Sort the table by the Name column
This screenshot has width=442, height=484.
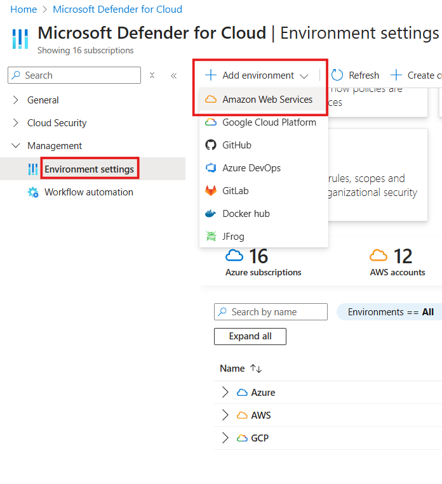pyautogui.click(x=232, y=369)
